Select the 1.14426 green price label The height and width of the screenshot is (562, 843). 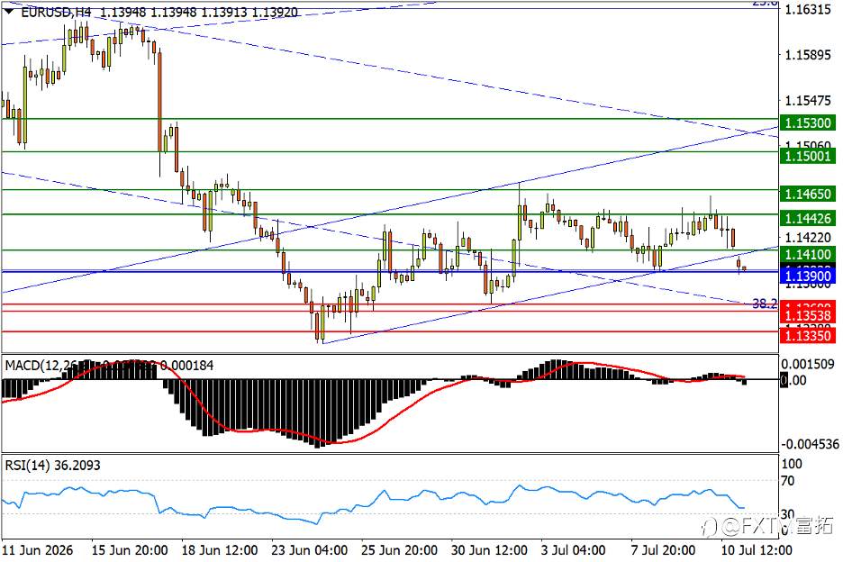(x=808, y=218)
